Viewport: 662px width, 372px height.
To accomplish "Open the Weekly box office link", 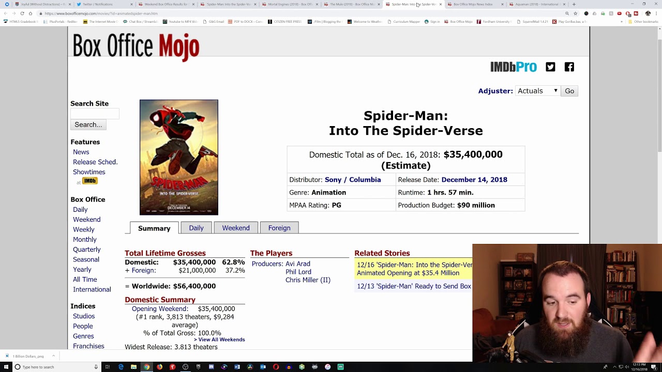I will tap(84, 229).
